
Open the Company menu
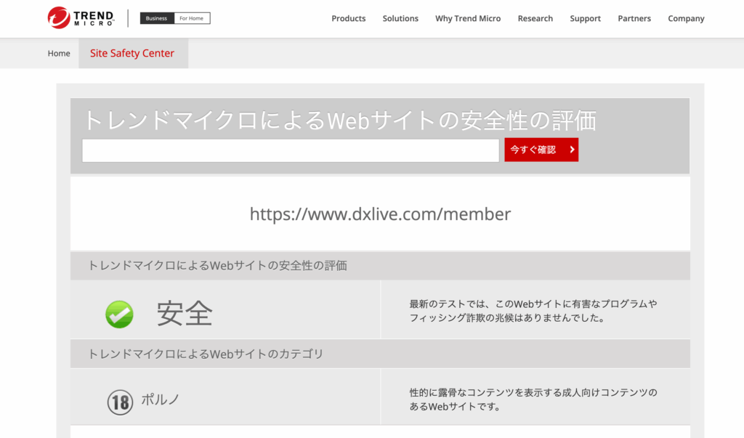pos(685,18)
